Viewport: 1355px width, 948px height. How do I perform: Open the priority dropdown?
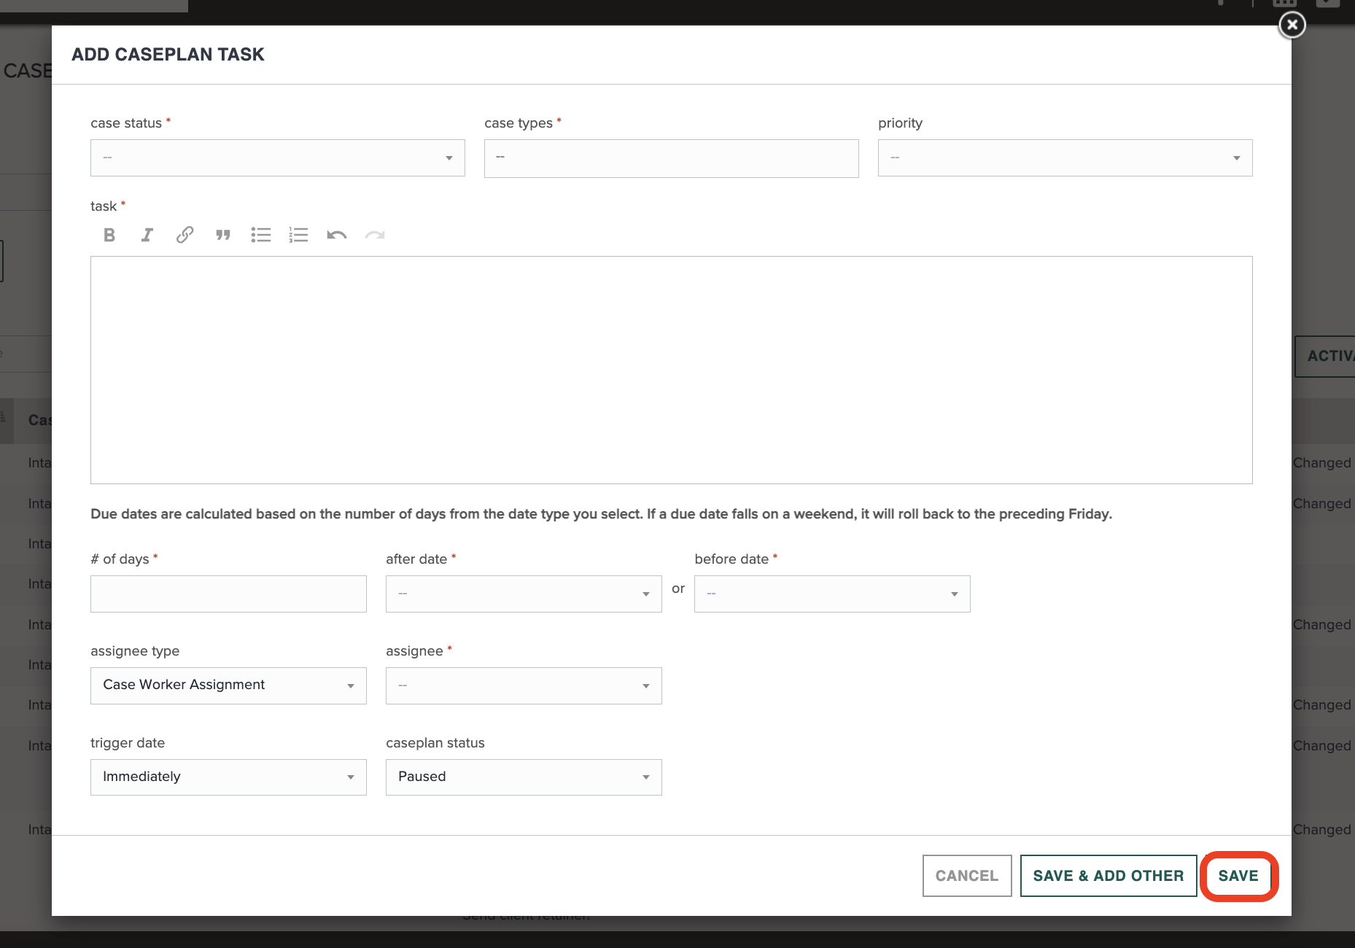pyautogui.click(x=1064, y=158)
